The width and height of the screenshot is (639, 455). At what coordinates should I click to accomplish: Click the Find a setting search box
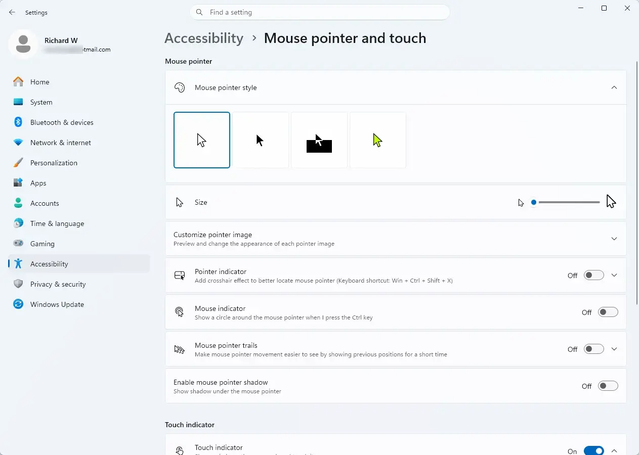coord(320,12)
